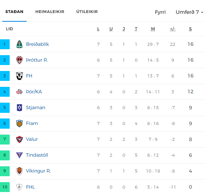
Task: Open the Tindastóll team link
Action: coord(37,155)
